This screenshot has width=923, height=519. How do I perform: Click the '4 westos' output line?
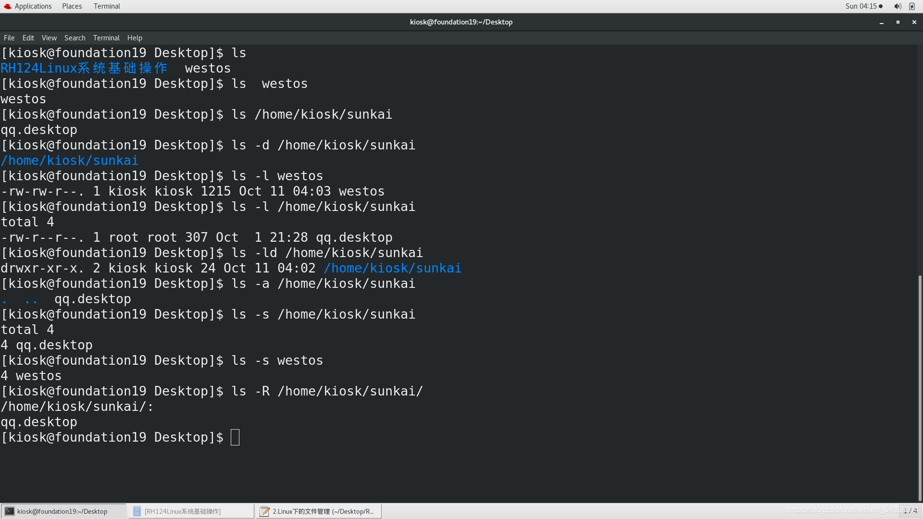[x=31, y=376]
